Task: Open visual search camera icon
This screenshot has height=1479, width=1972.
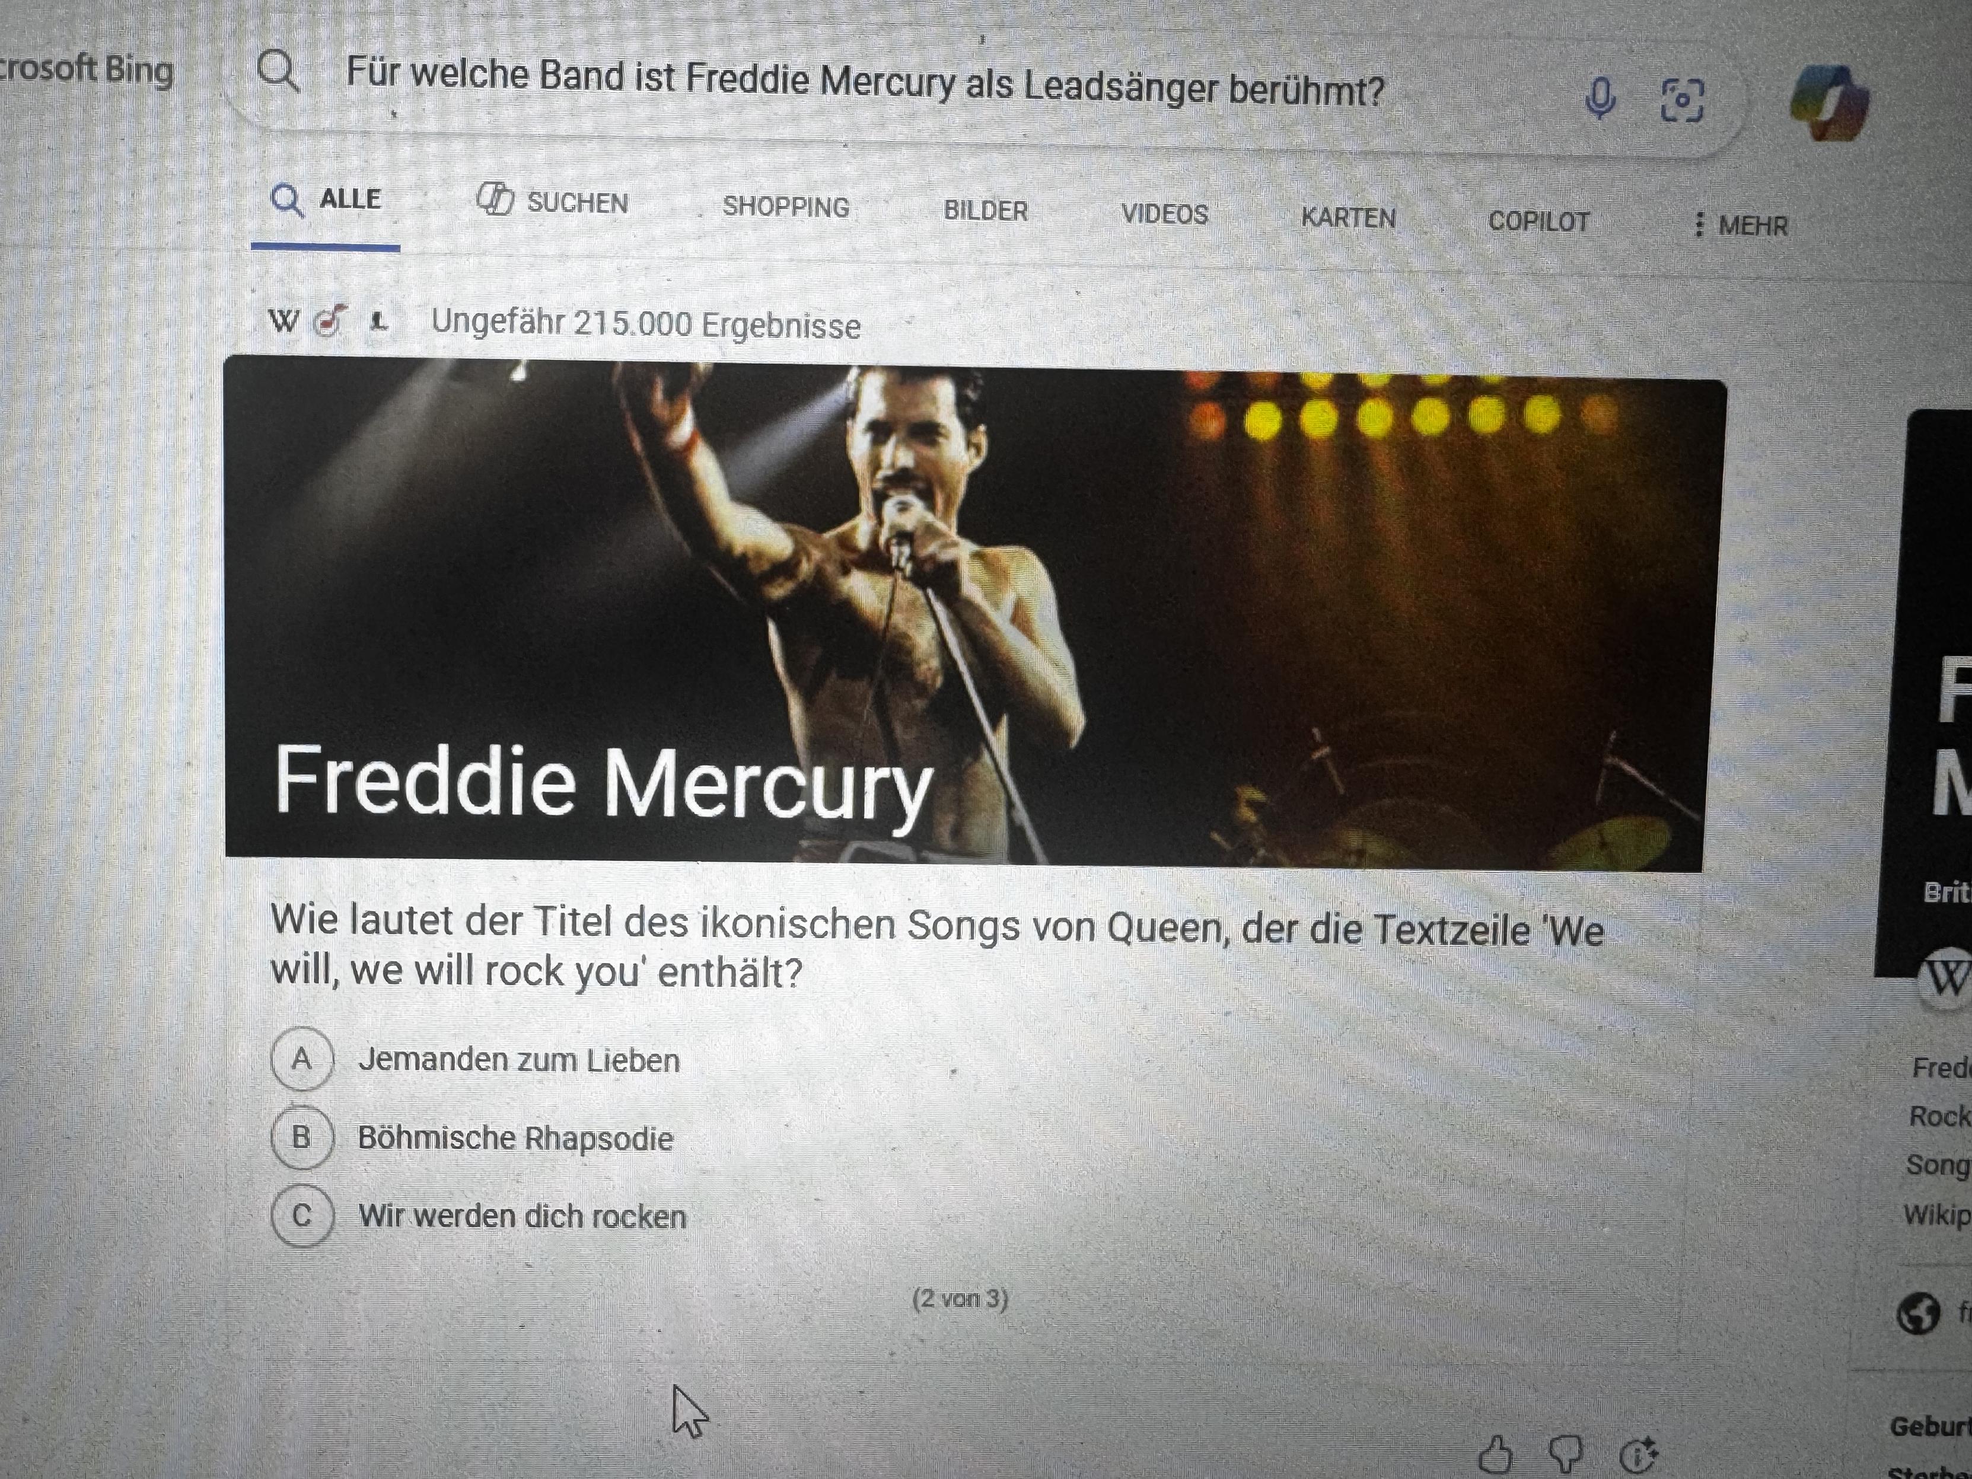Action: click(x=1682, y=101)
